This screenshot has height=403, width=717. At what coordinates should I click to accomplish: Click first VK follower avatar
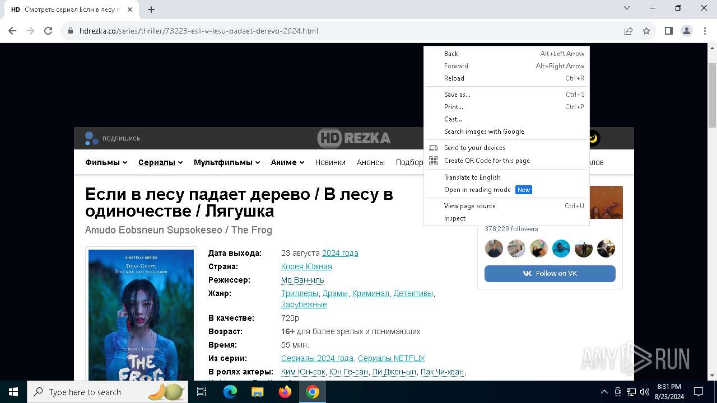[494, 249]
